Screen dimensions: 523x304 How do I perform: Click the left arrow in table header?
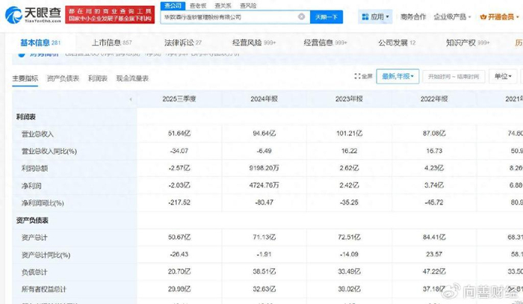pyautogui.click(x=131, y=99)
